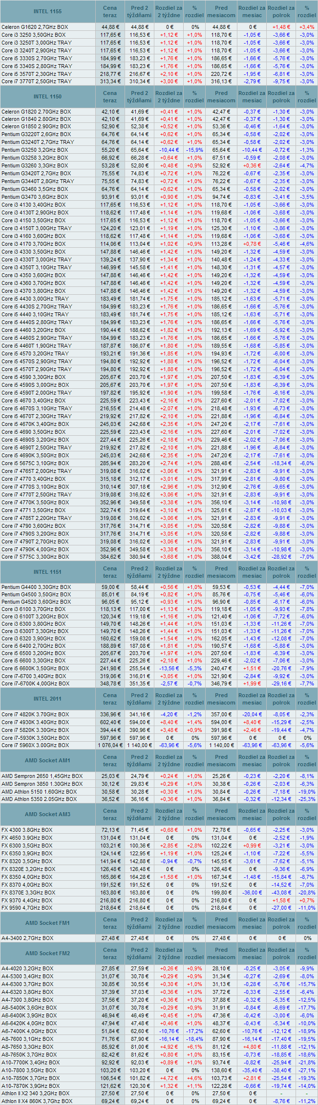Viewport: 318px width, 1105px height.
Task: Click the INTEL 2011 section header
Action: [x=48, y=699]
